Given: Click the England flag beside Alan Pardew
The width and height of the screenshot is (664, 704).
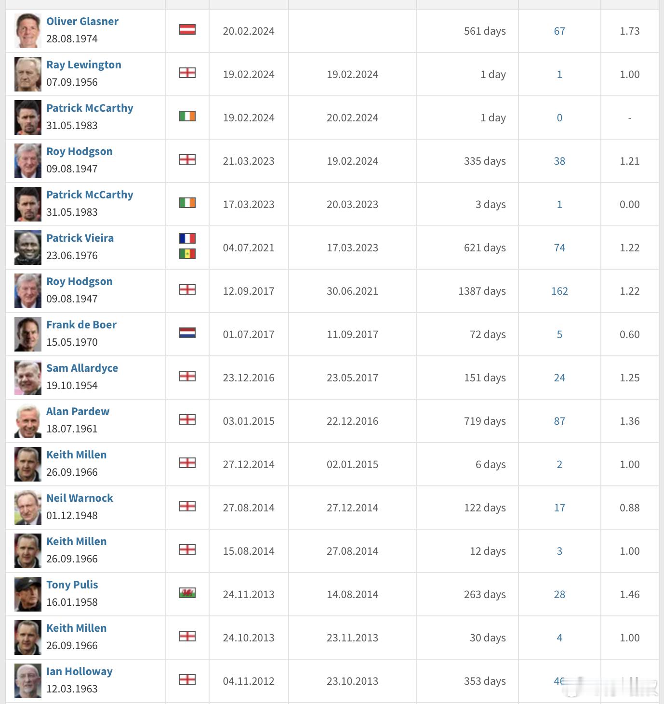Looking at the screenshot, I should click(x=187, y=420).
